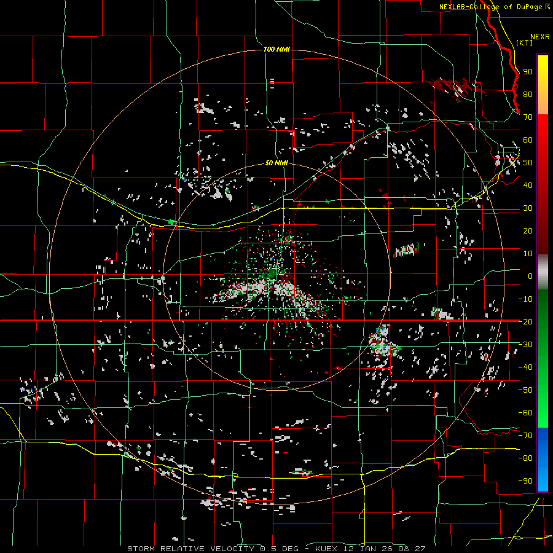Click the 60 value on velocity scale
Screen dimensions: 553x553
click(528, 139)
